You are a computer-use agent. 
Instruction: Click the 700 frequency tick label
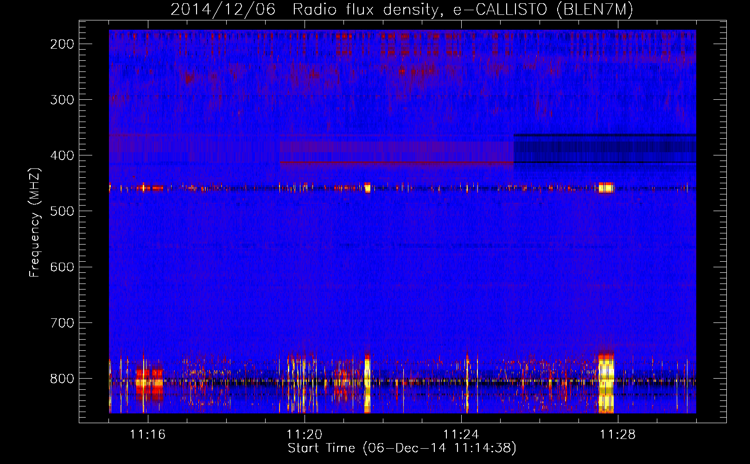(62, 322)
